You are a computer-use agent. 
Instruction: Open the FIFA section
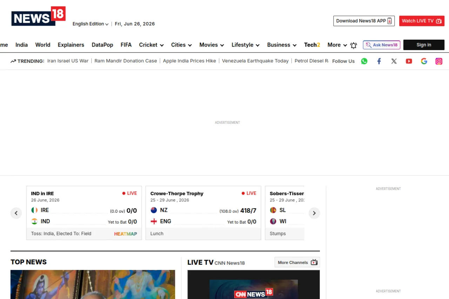(x=126, y=45)
